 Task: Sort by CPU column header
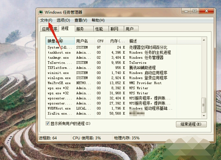click(100, 41)
